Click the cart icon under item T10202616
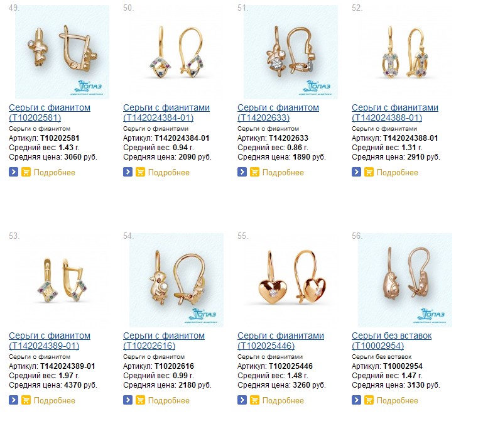The width and height of the screenshot is (483, 431). (x=140, y=400)
